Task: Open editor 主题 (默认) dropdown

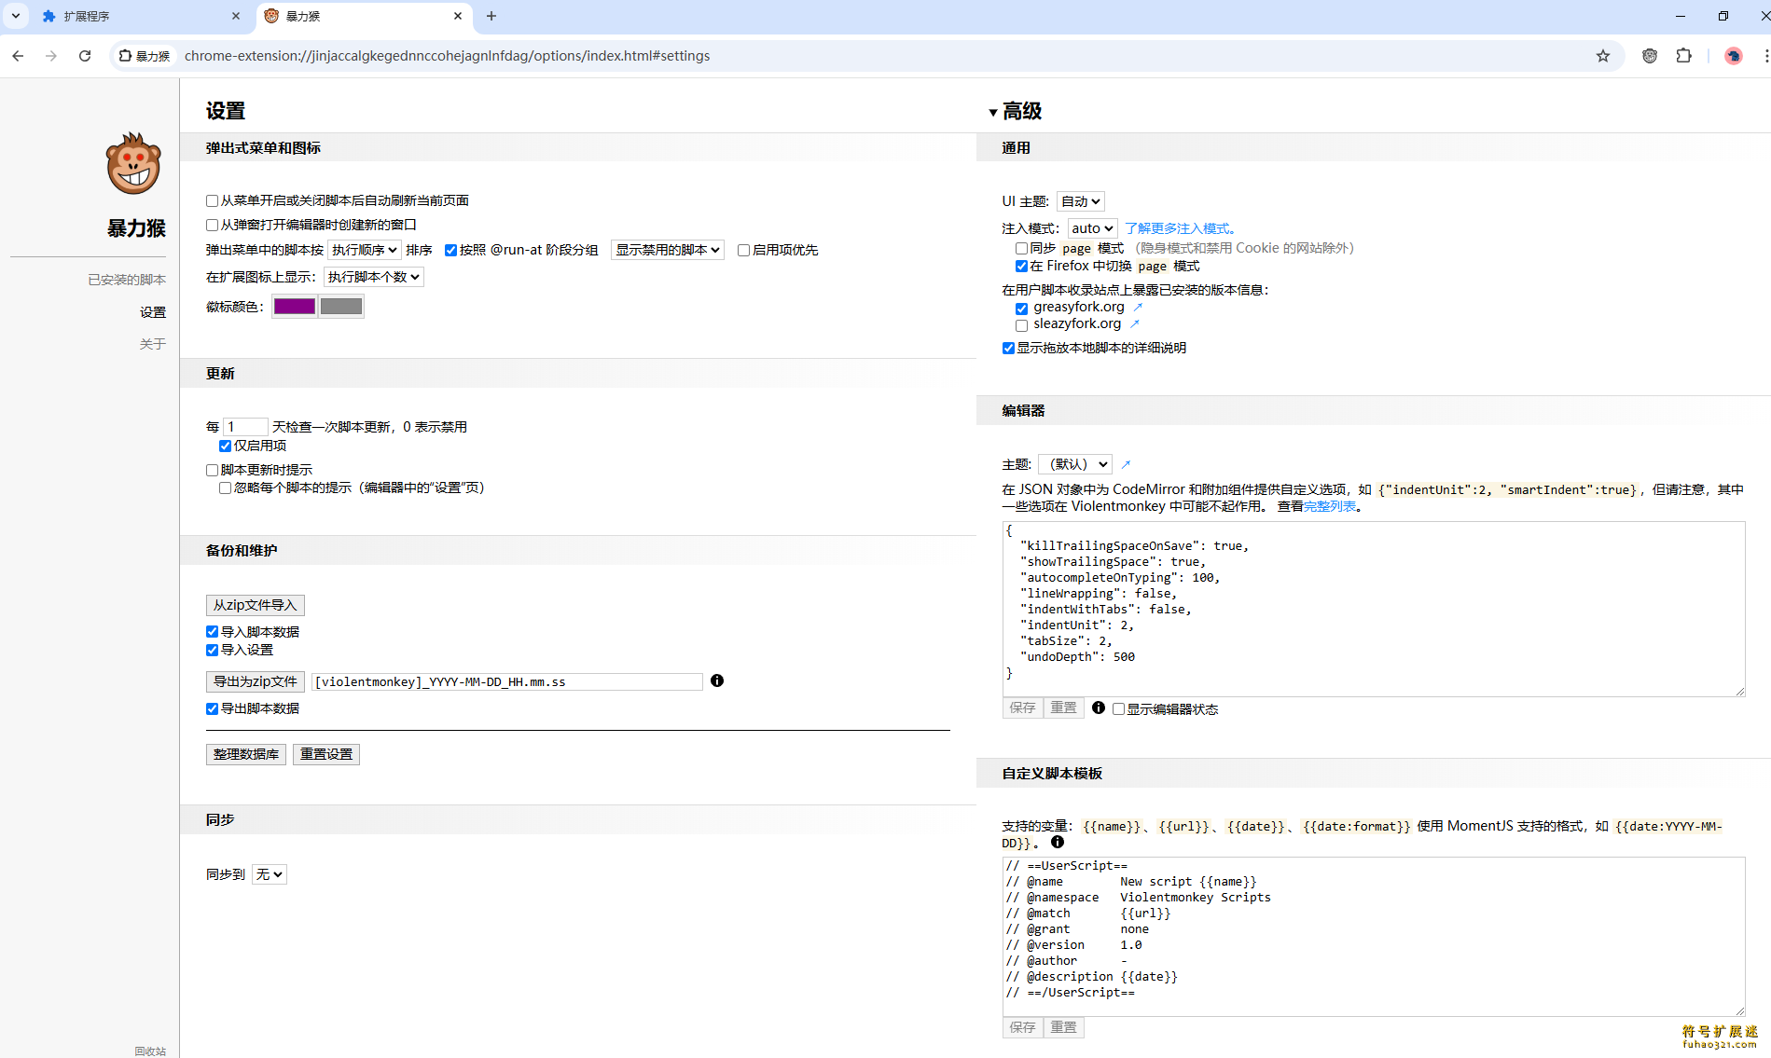Action: [x=1075, y=464]
